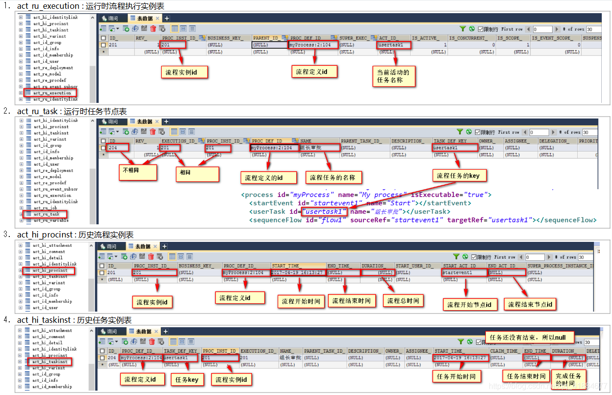Viewport: 612px width, 395px height.
Task: Delete selected rows in act_ru_execution panel
Action: coord(153,29)
